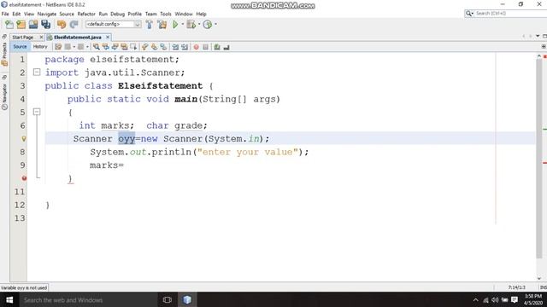Collapse the main method fold on line 5
The width and height of the screenshot is (547, 307).
[37, 112]
